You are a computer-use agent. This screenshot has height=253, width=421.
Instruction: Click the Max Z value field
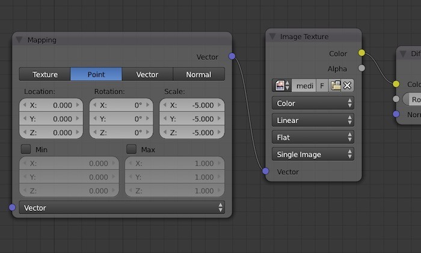pyautogui.click(x=175, y=191)
